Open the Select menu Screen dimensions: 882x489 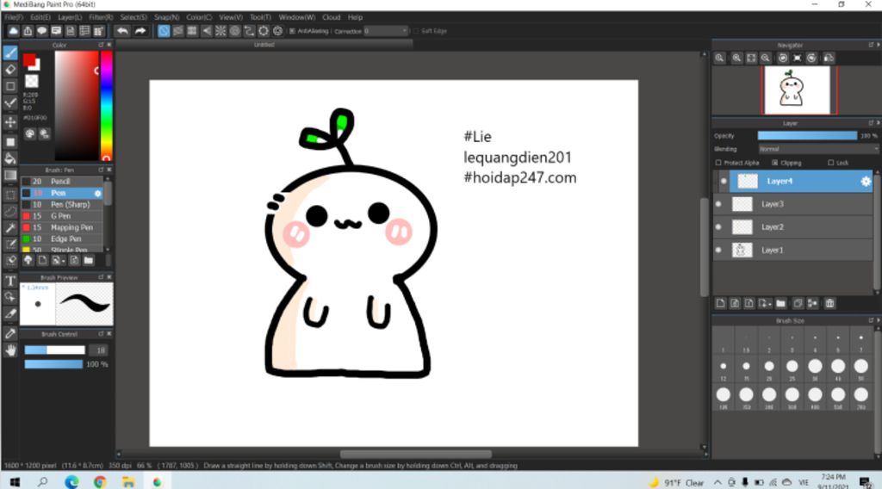pyautogui.click(x=134, y=17)
